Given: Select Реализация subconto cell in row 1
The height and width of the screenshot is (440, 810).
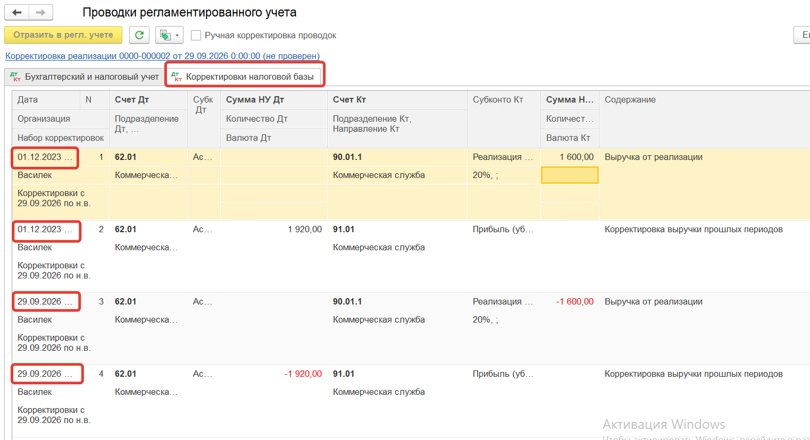Looking at the screenshot, I should [503, 157].
